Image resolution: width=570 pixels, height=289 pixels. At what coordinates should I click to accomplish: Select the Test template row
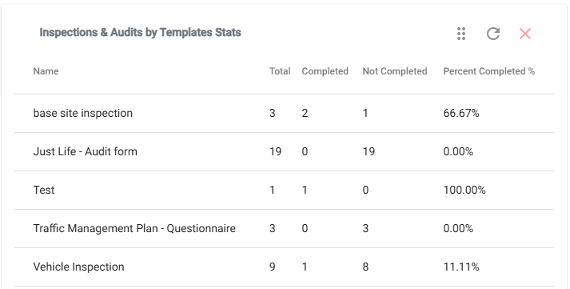click(x=285, y=190)
